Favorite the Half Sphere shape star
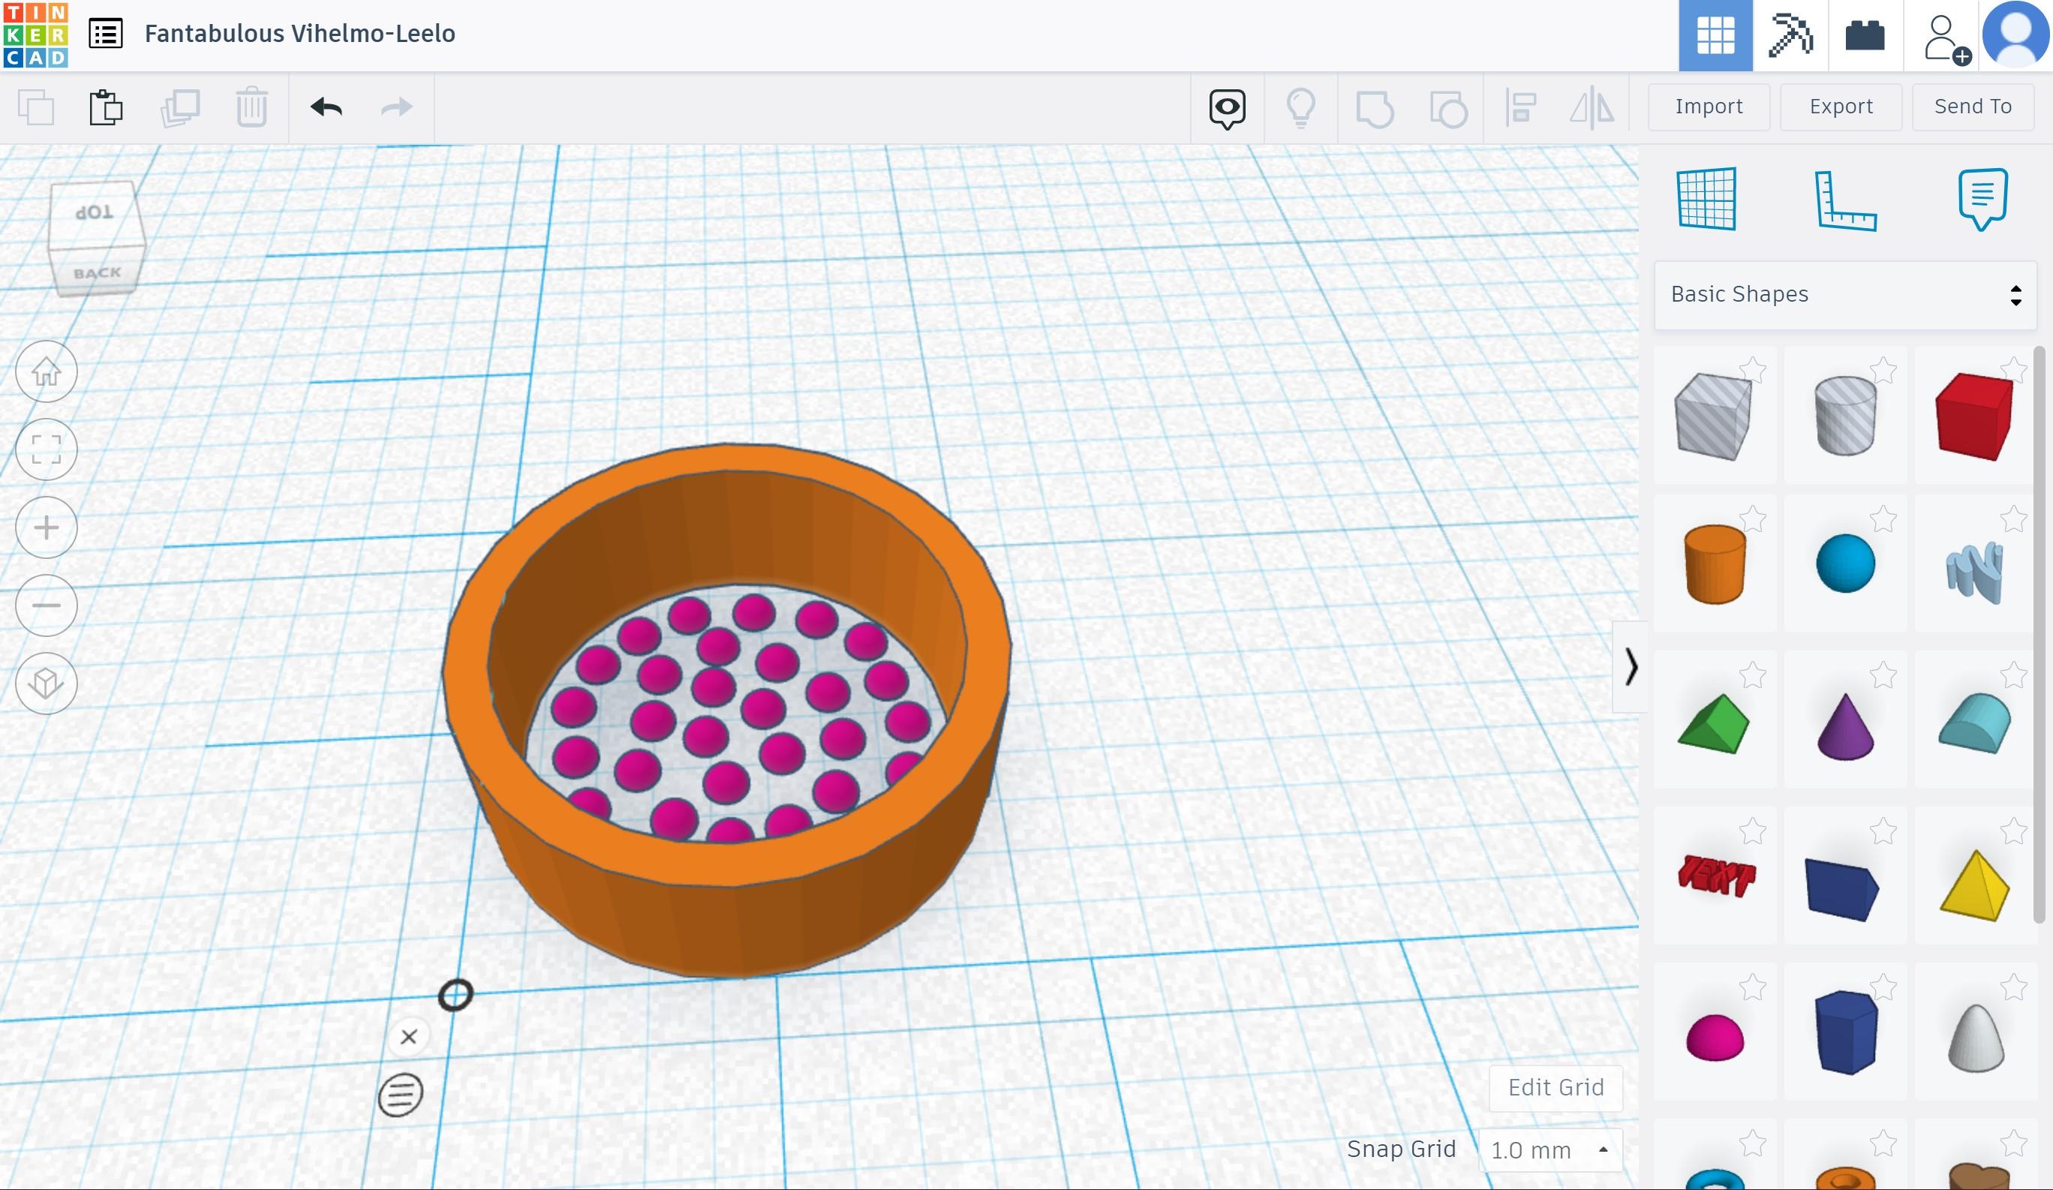 1752,987
